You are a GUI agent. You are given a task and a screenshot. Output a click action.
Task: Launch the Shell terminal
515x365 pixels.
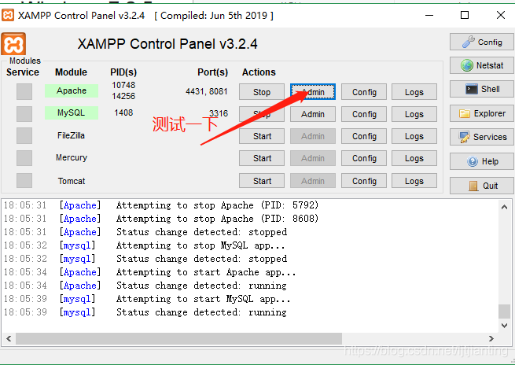[481, 89]
